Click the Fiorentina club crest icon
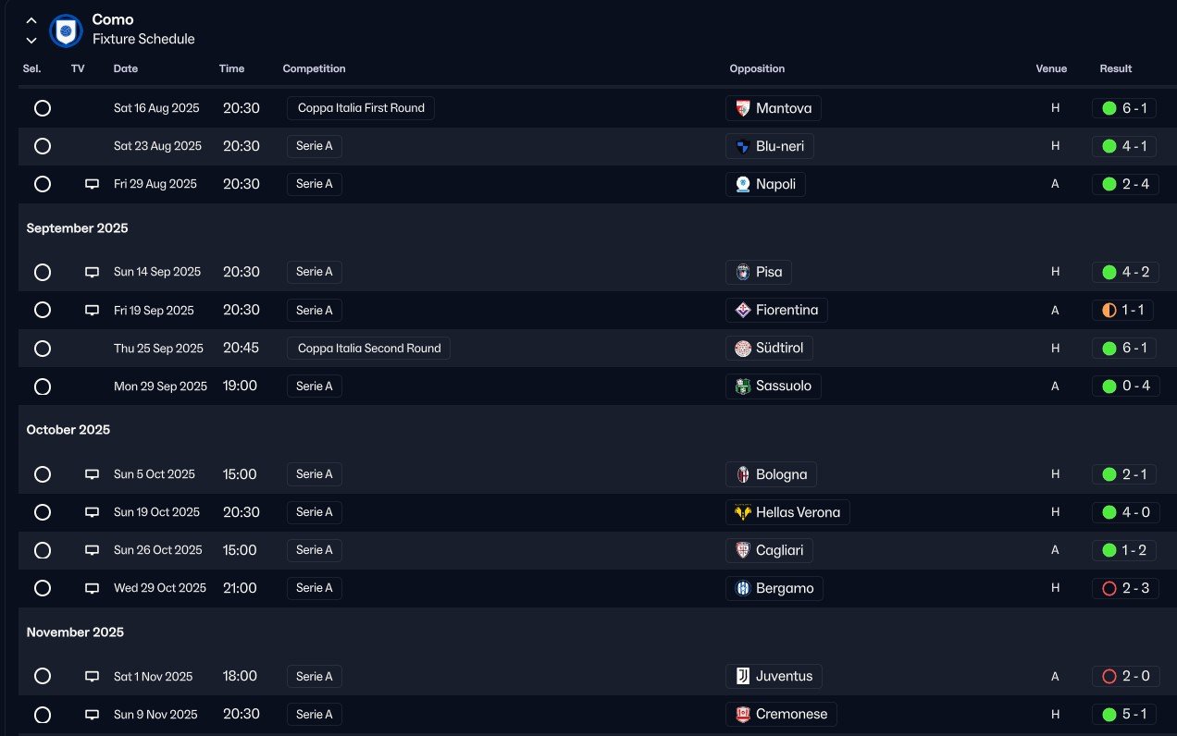Screen dimensions: 1177x736 (742, 310)
